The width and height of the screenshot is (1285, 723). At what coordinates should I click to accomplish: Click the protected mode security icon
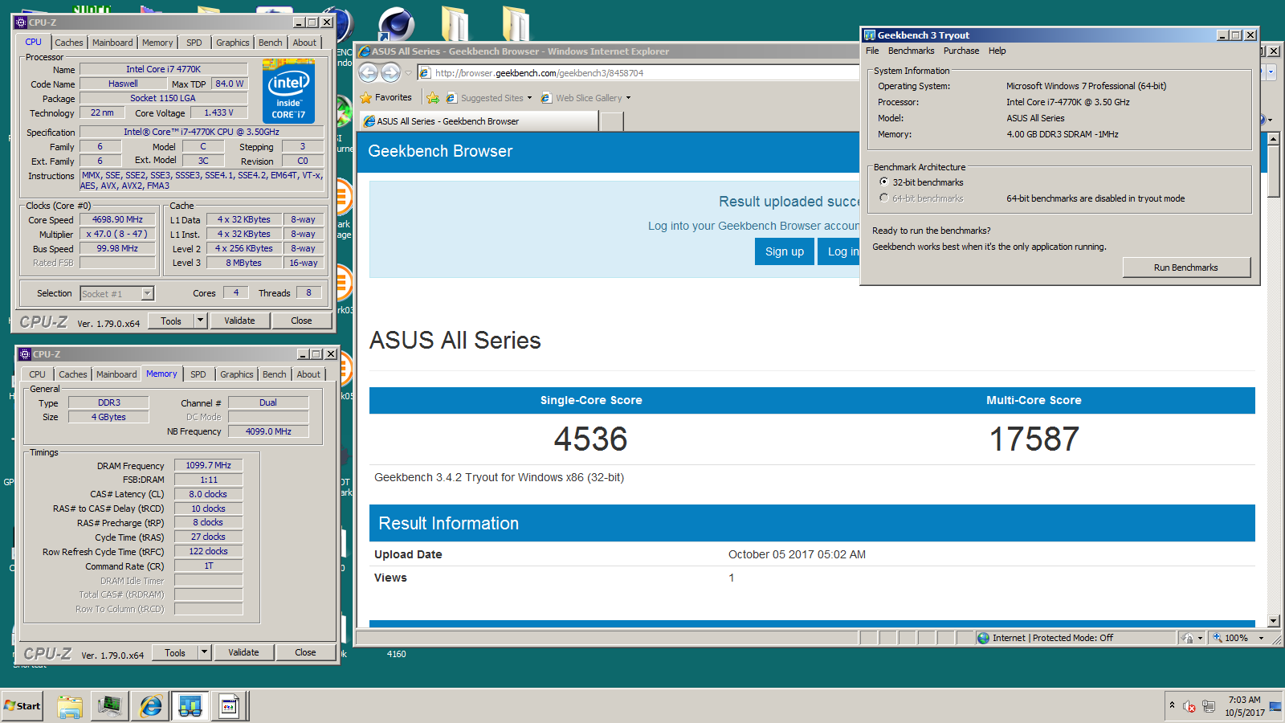1188,638
